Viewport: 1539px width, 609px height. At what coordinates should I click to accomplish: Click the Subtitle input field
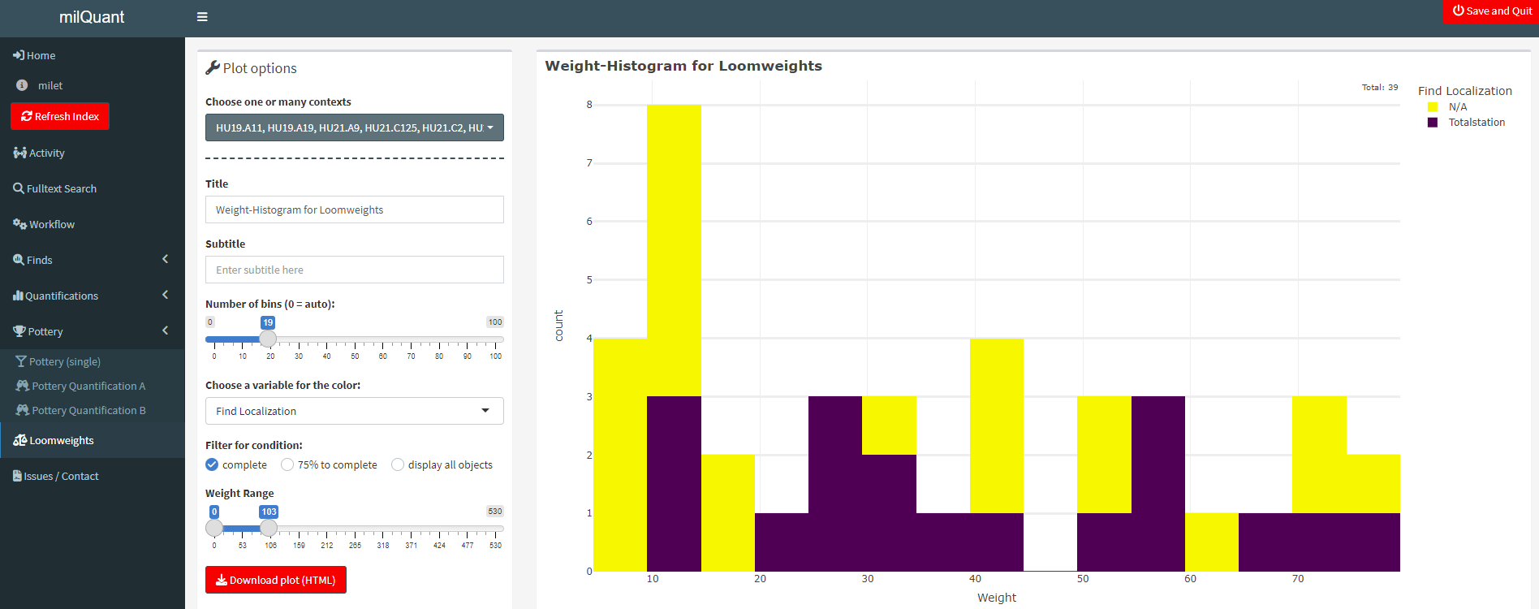pyautogui.click(x=355, y=270)
